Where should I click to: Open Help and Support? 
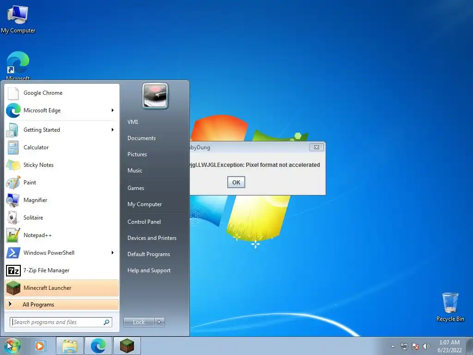click(x=149, y=270)
